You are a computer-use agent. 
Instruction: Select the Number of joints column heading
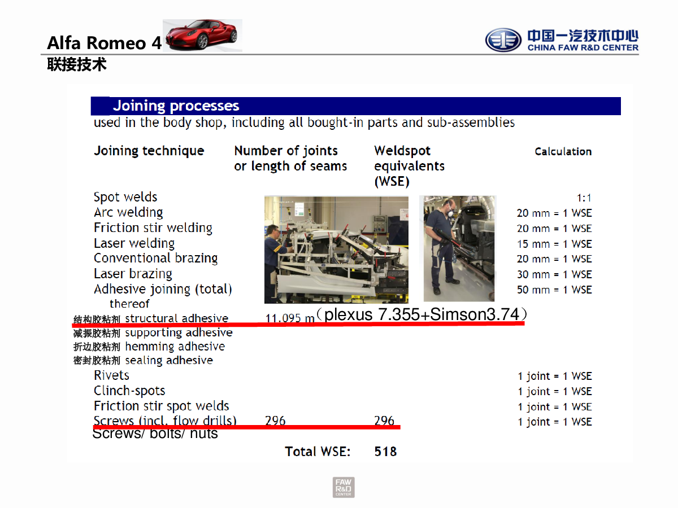290,159
